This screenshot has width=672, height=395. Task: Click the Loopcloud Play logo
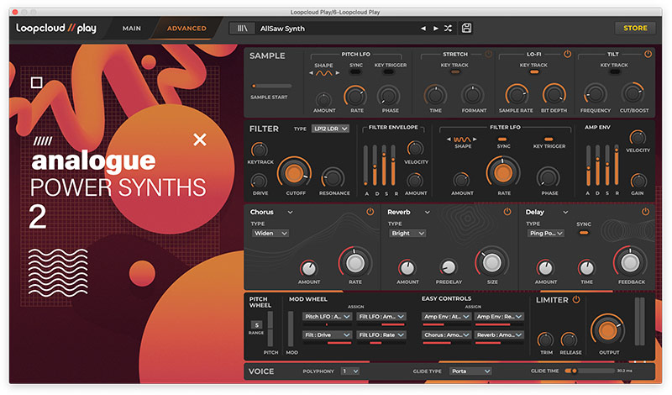coord(56,29)
